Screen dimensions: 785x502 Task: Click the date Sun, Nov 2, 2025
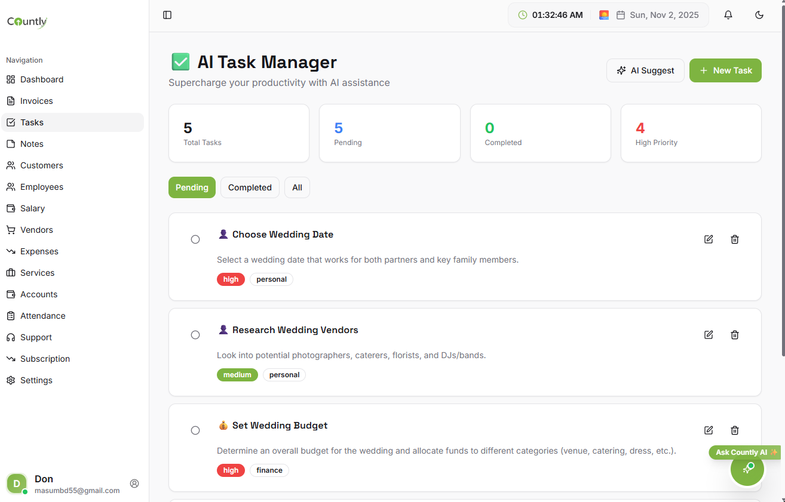(664, 15)
